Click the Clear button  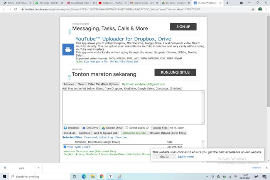(x=81, y=84)
